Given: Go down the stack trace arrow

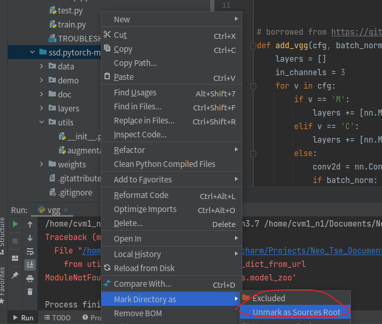Looking at the screenshot, I should tap(30, 238).
